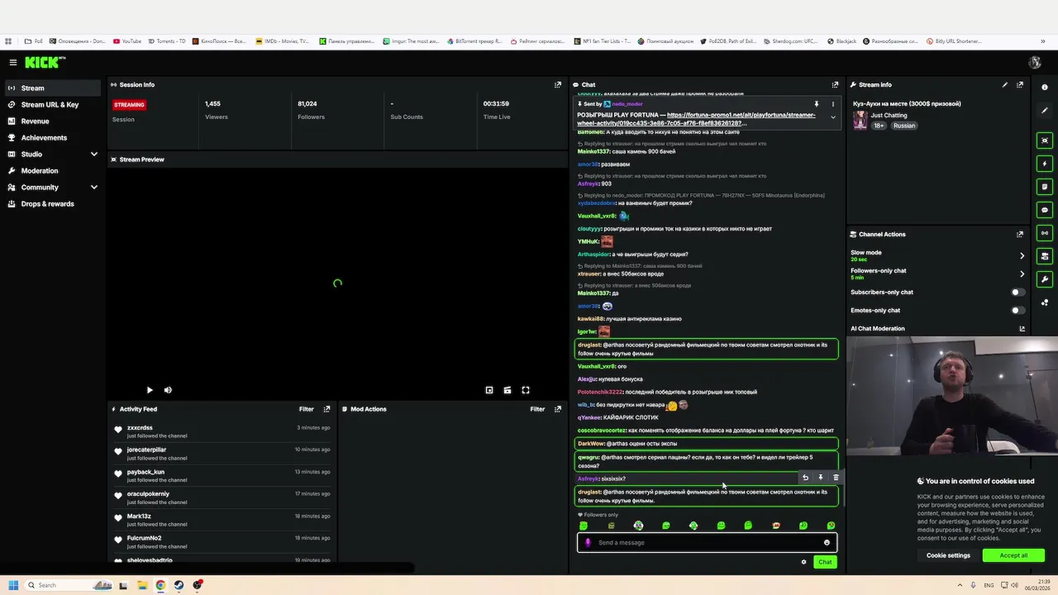
Task: Open the profile avatar at top right
Action: 1035,62
